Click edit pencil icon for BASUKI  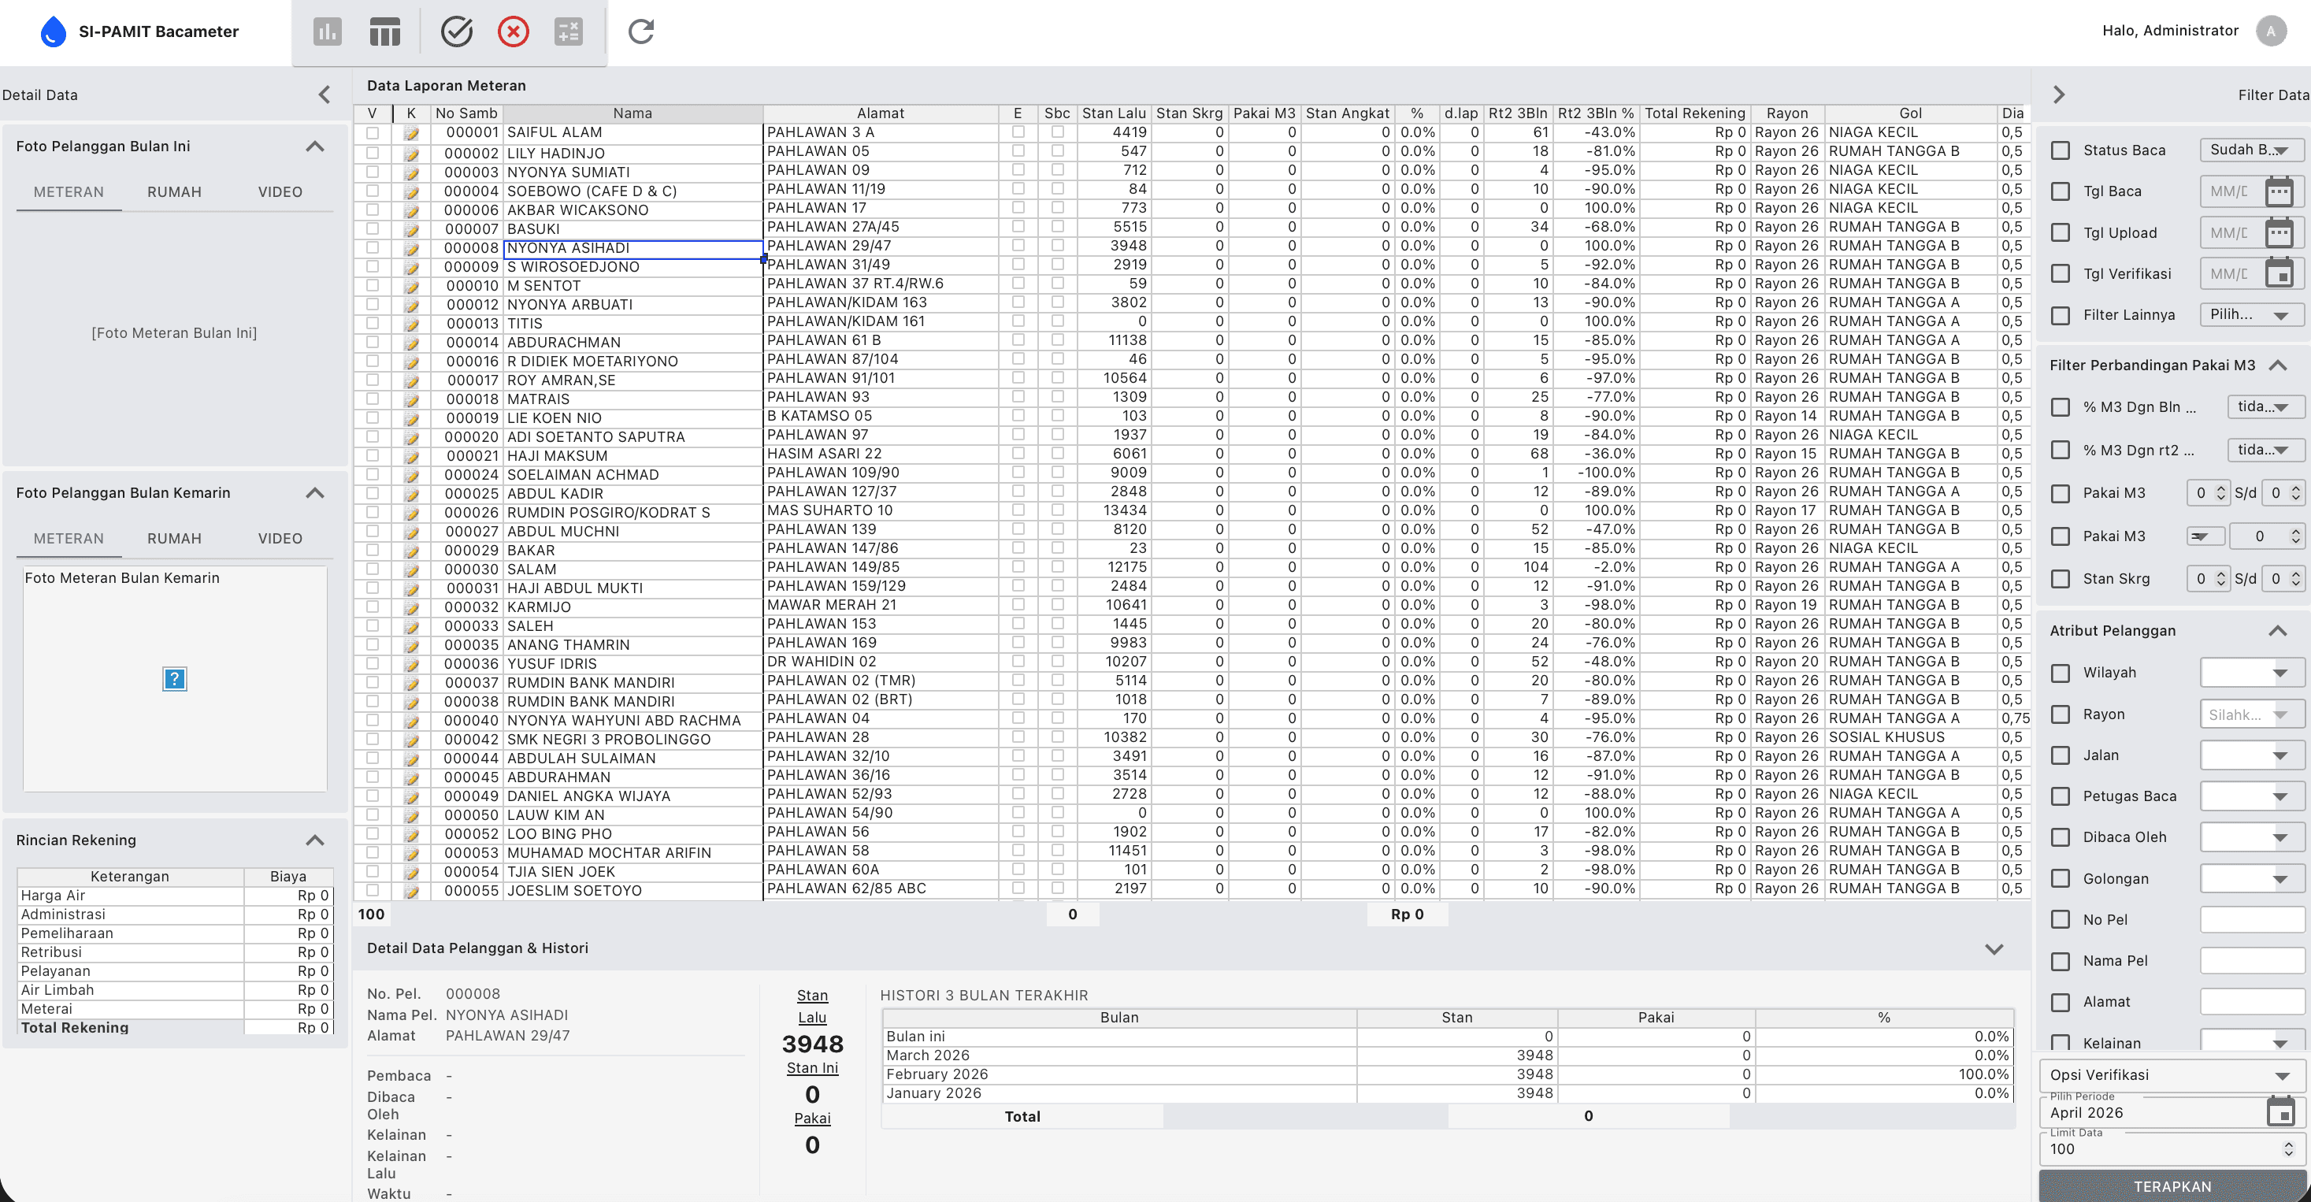412,228
